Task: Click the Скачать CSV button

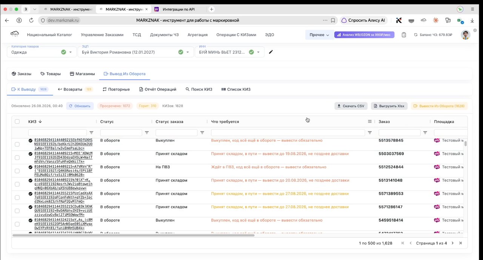Action: pos(351,106)
